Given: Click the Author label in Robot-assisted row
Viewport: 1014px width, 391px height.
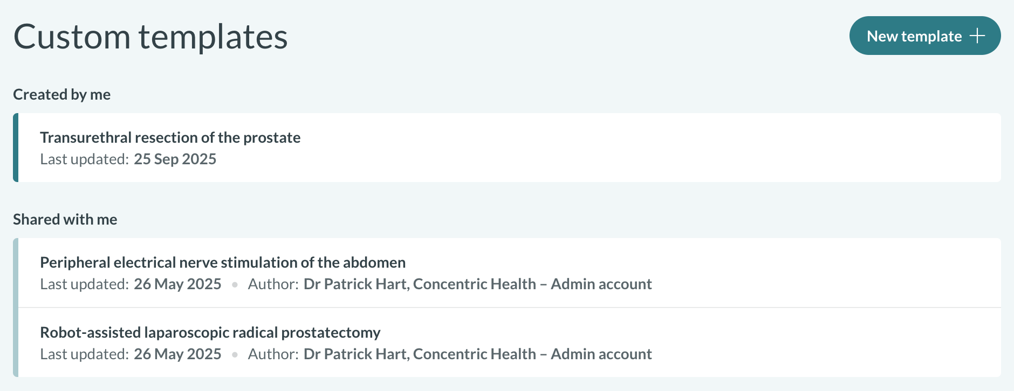Looking at the screenshot, I should coord(273,354).
